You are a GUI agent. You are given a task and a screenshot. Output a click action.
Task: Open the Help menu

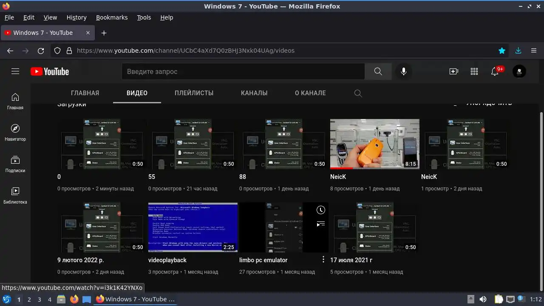click(167, 17)
